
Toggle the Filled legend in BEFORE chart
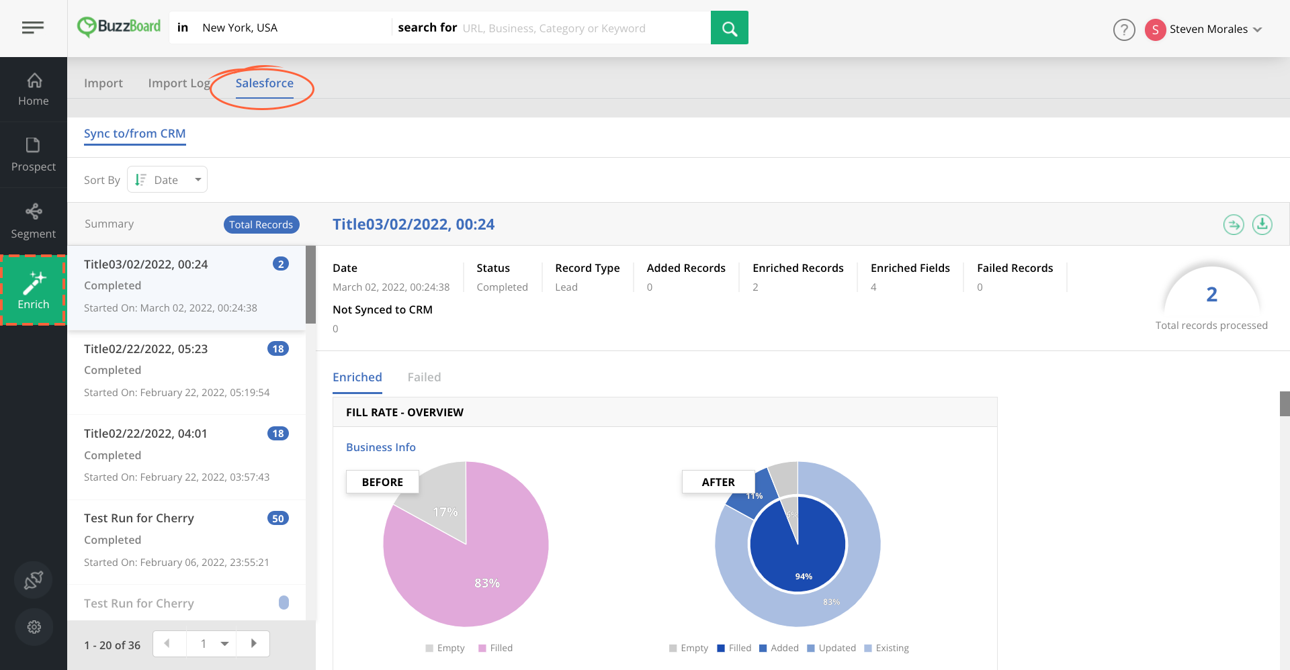(x=496, y=648)
